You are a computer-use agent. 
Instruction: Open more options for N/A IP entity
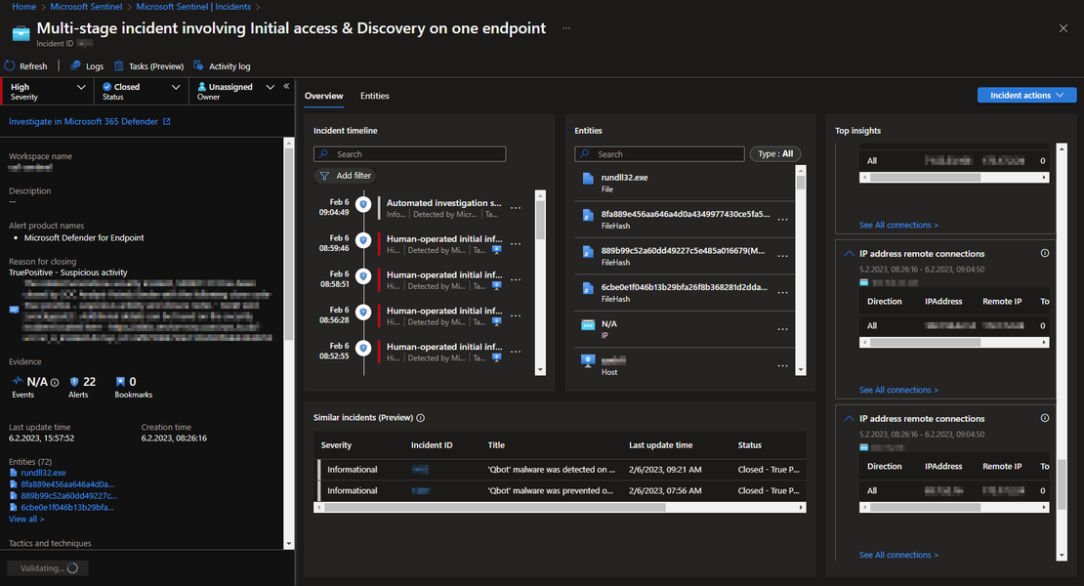782,330
